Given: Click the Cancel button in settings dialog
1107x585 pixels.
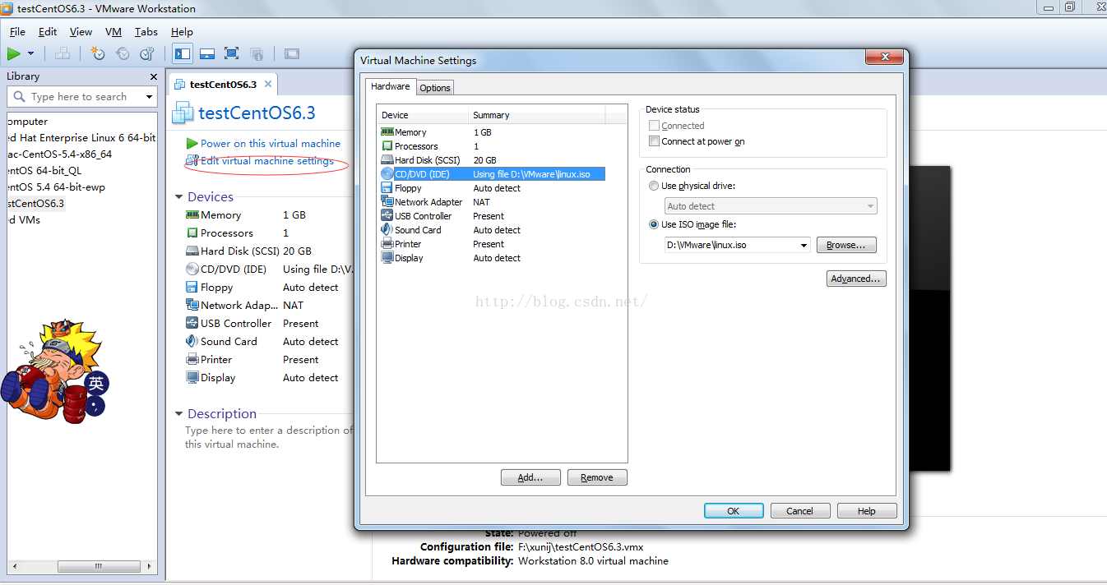Looking at the screenshot, I should tap(800, 510).
